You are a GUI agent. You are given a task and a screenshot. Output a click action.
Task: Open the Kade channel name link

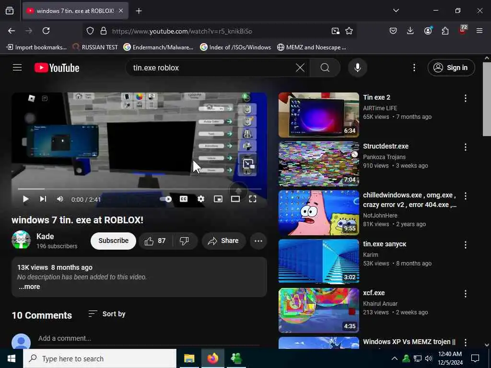[45, 236]
